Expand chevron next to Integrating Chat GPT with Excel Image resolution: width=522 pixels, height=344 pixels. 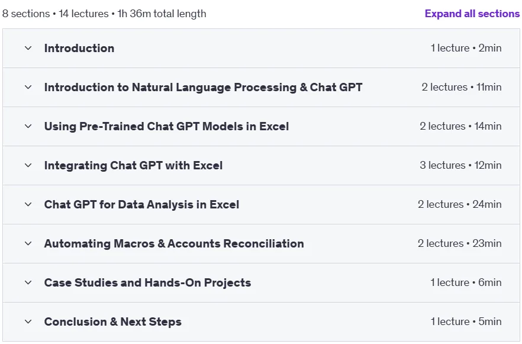[28, 166]
